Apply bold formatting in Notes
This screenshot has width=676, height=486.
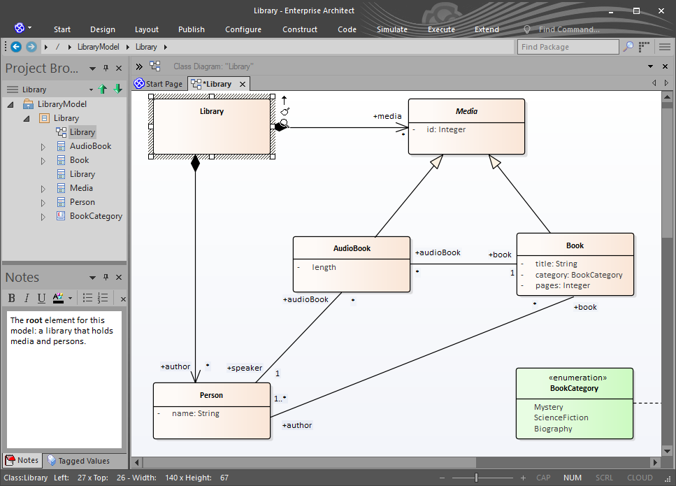point(12,298)
